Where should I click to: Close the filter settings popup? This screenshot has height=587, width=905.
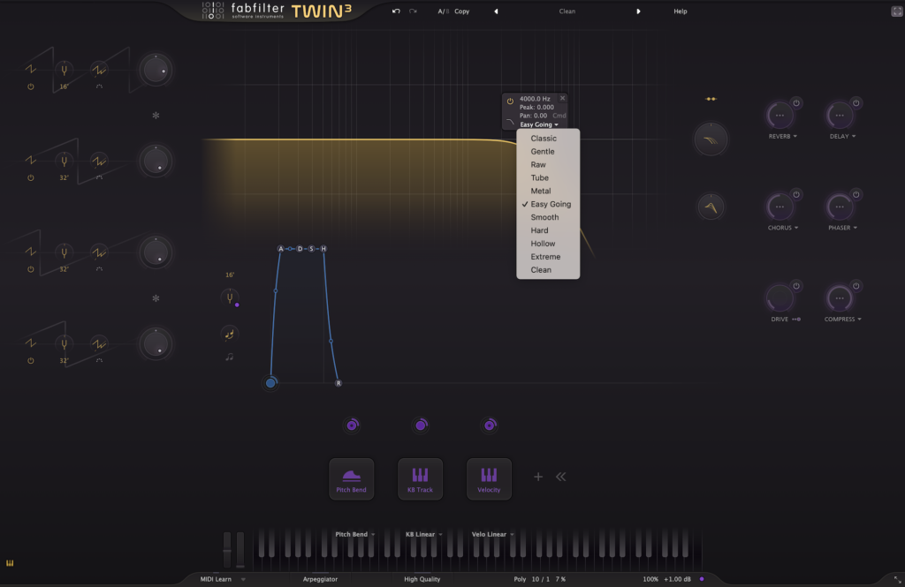(563, 98)
